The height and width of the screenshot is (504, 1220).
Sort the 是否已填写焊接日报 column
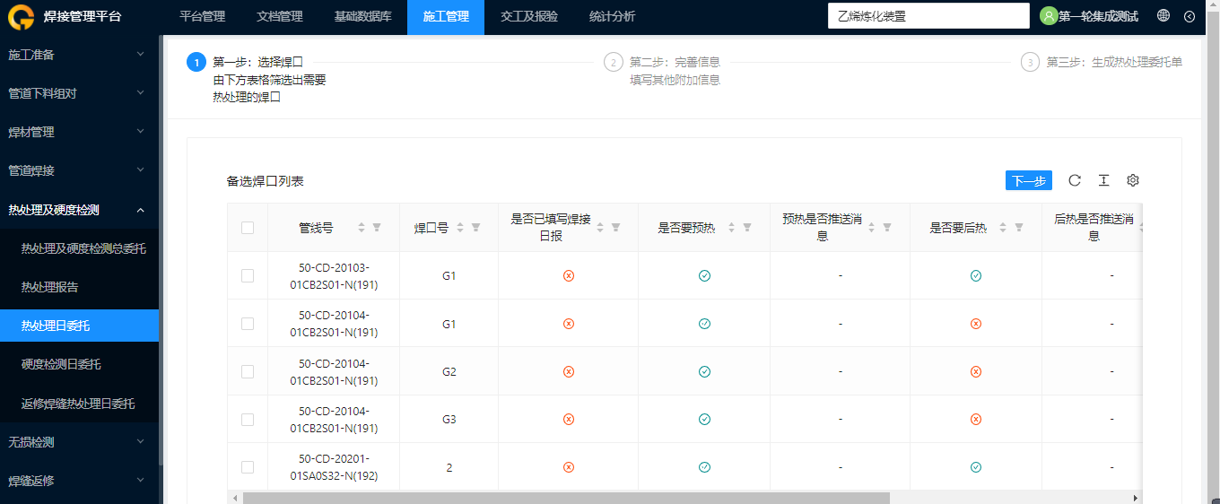click(x=600, y=228)
